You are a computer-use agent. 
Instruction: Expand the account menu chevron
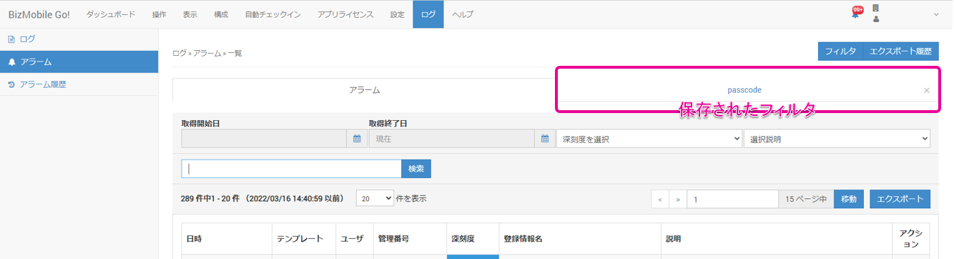click(937, 14)
